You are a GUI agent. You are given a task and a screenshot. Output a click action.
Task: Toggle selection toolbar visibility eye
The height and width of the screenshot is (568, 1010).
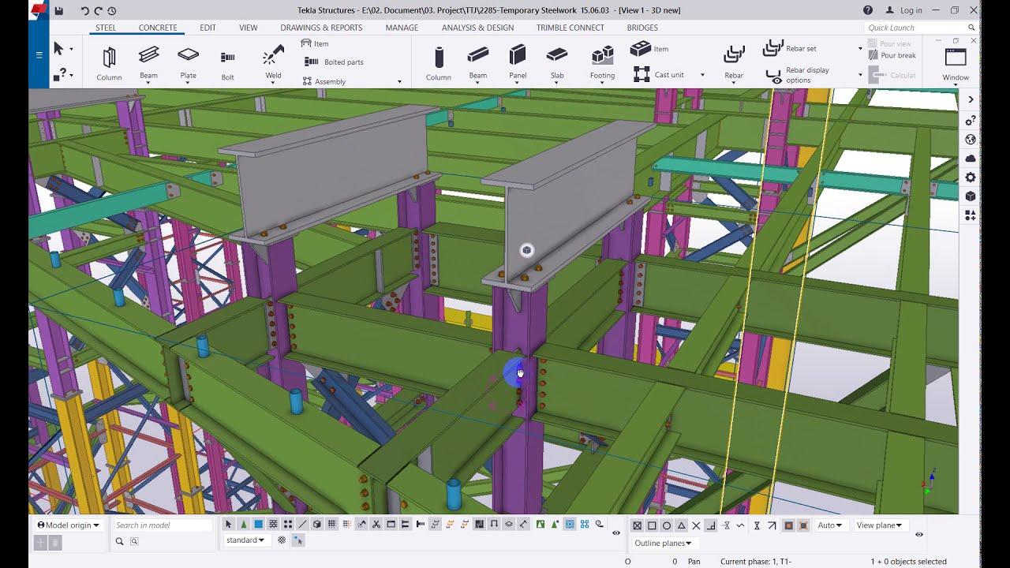click(616, 533)
